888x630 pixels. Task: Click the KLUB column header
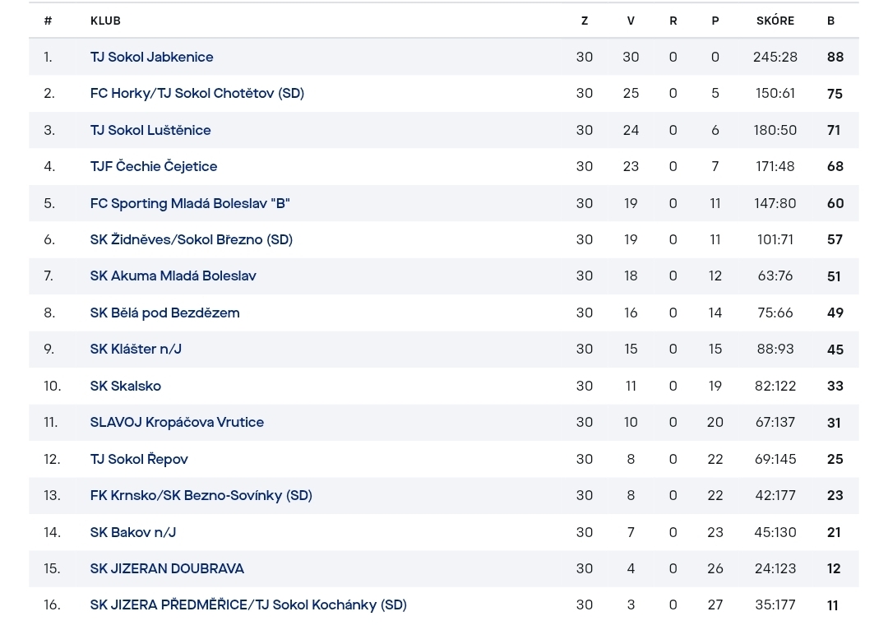pos(105,21)
